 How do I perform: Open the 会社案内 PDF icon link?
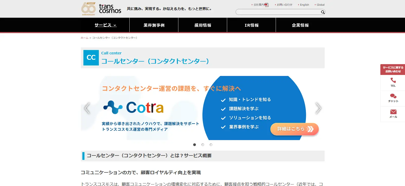pos(266,5)
